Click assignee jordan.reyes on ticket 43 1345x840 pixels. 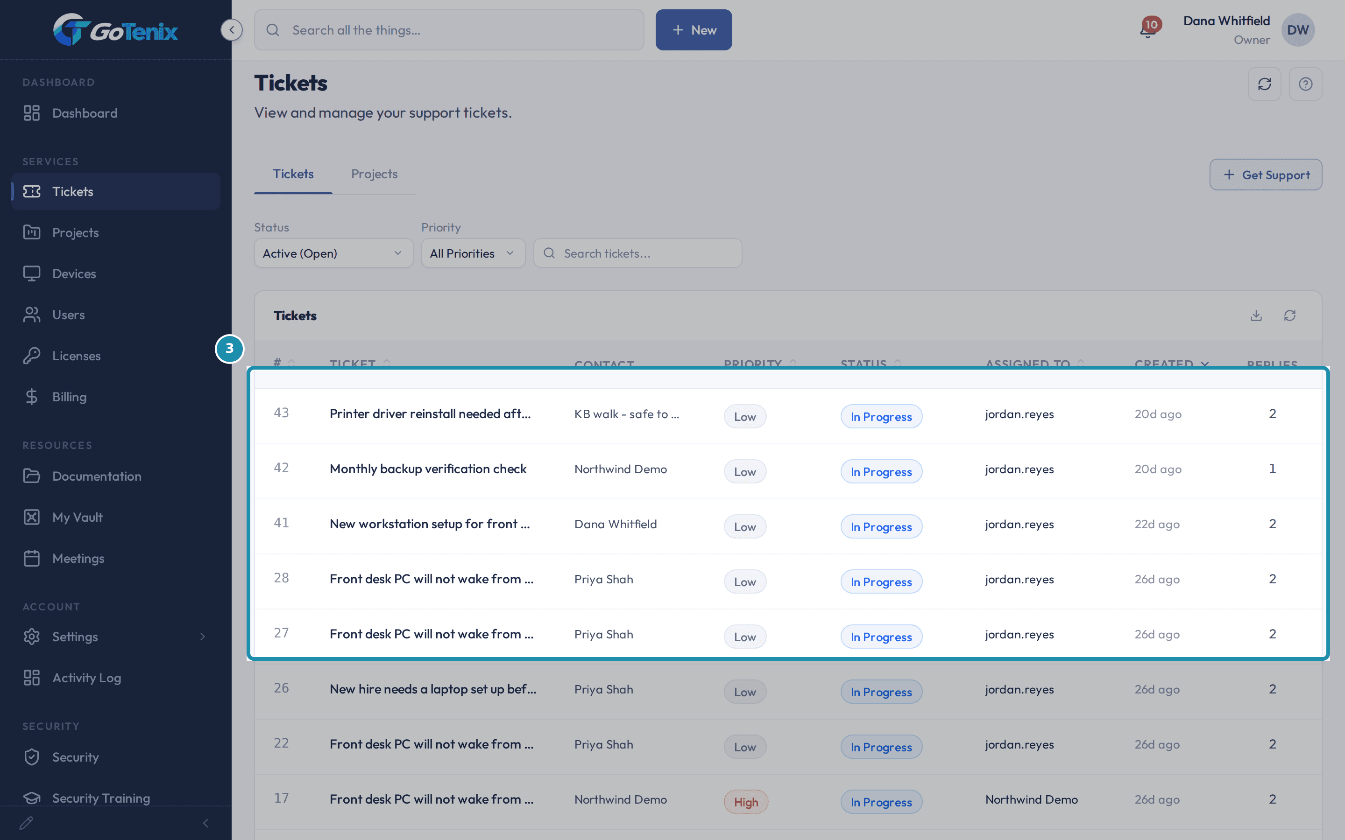click(x=1019, y=414)
